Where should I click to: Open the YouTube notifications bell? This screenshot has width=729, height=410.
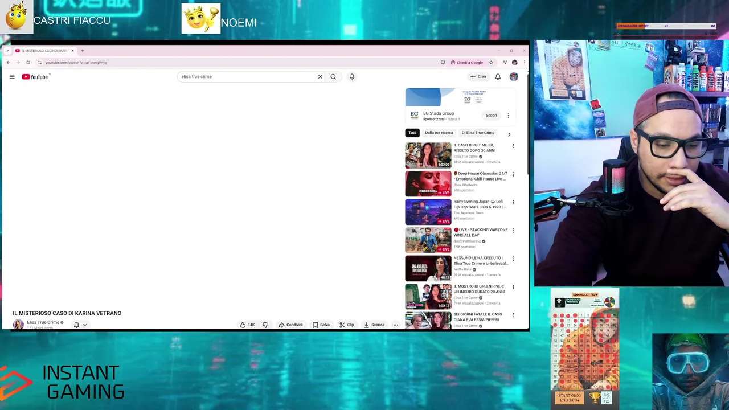click(498, 77)
